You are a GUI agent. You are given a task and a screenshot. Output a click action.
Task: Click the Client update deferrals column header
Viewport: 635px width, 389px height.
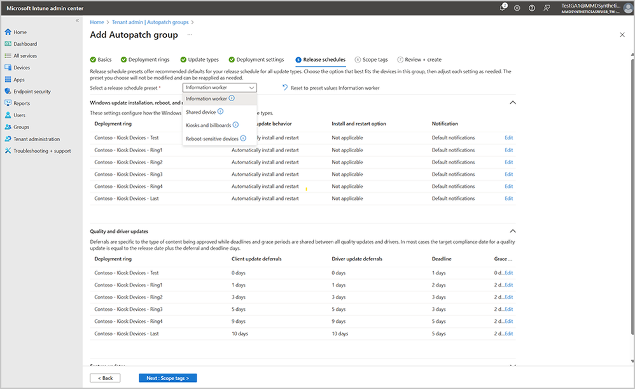tap(256, 259)
